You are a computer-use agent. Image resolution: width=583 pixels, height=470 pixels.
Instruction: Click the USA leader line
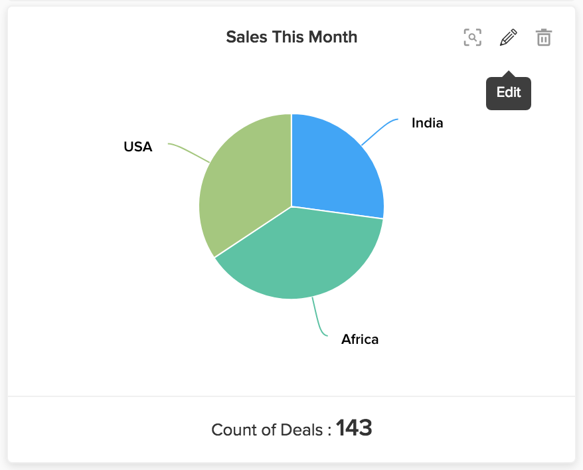pyautogui.click(x=189, y=153)
